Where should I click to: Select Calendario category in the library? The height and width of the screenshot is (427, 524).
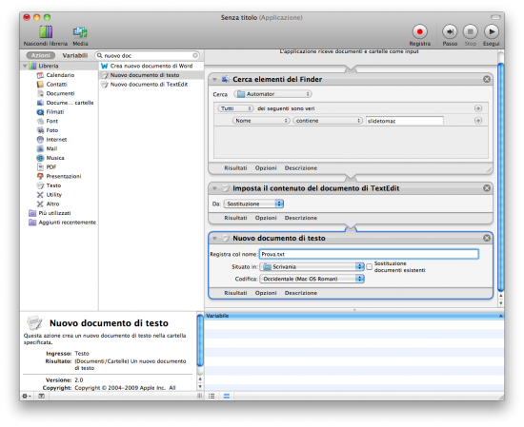(60, 75)
